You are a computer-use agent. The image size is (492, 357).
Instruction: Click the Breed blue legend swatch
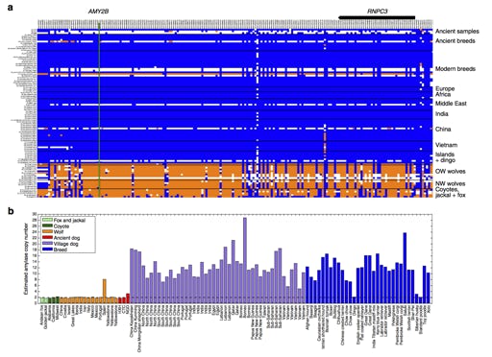pyautogui.click(x=47, y=250)
